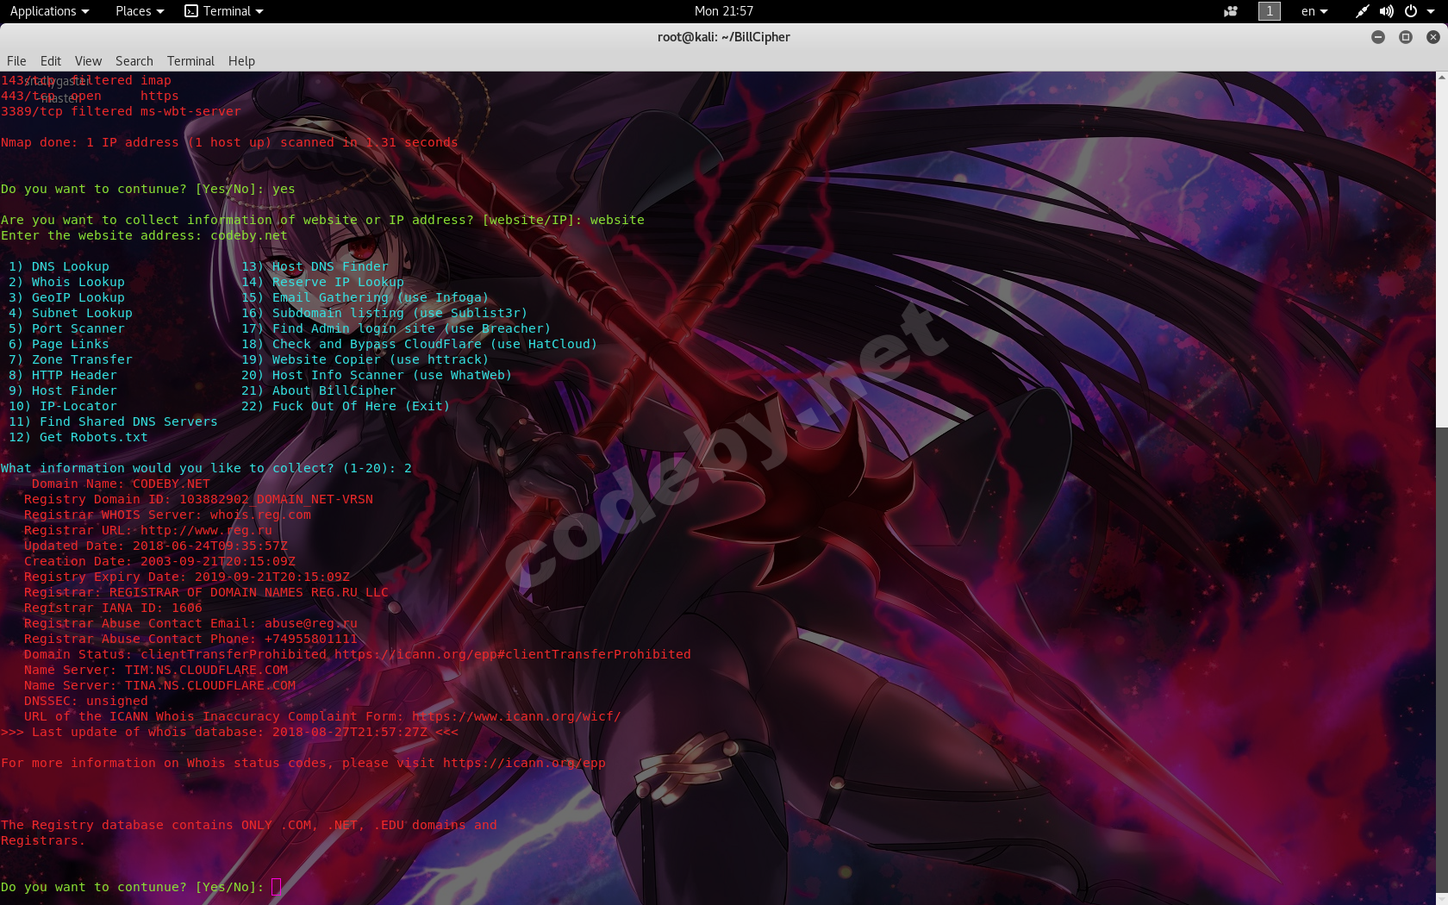Open the Applications menu in the top bar
The width and height of the screenshot is (1448, 905).
pyautogui.click(x=49, y=11)
